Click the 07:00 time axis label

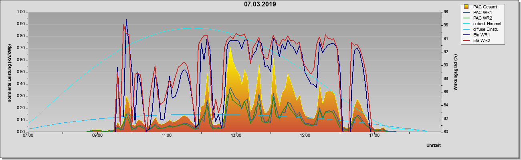pos(28,136)
